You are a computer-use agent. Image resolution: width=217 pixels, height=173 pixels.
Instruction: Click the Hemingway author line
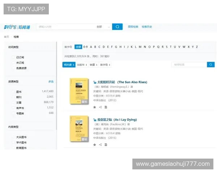pos(114,86)
